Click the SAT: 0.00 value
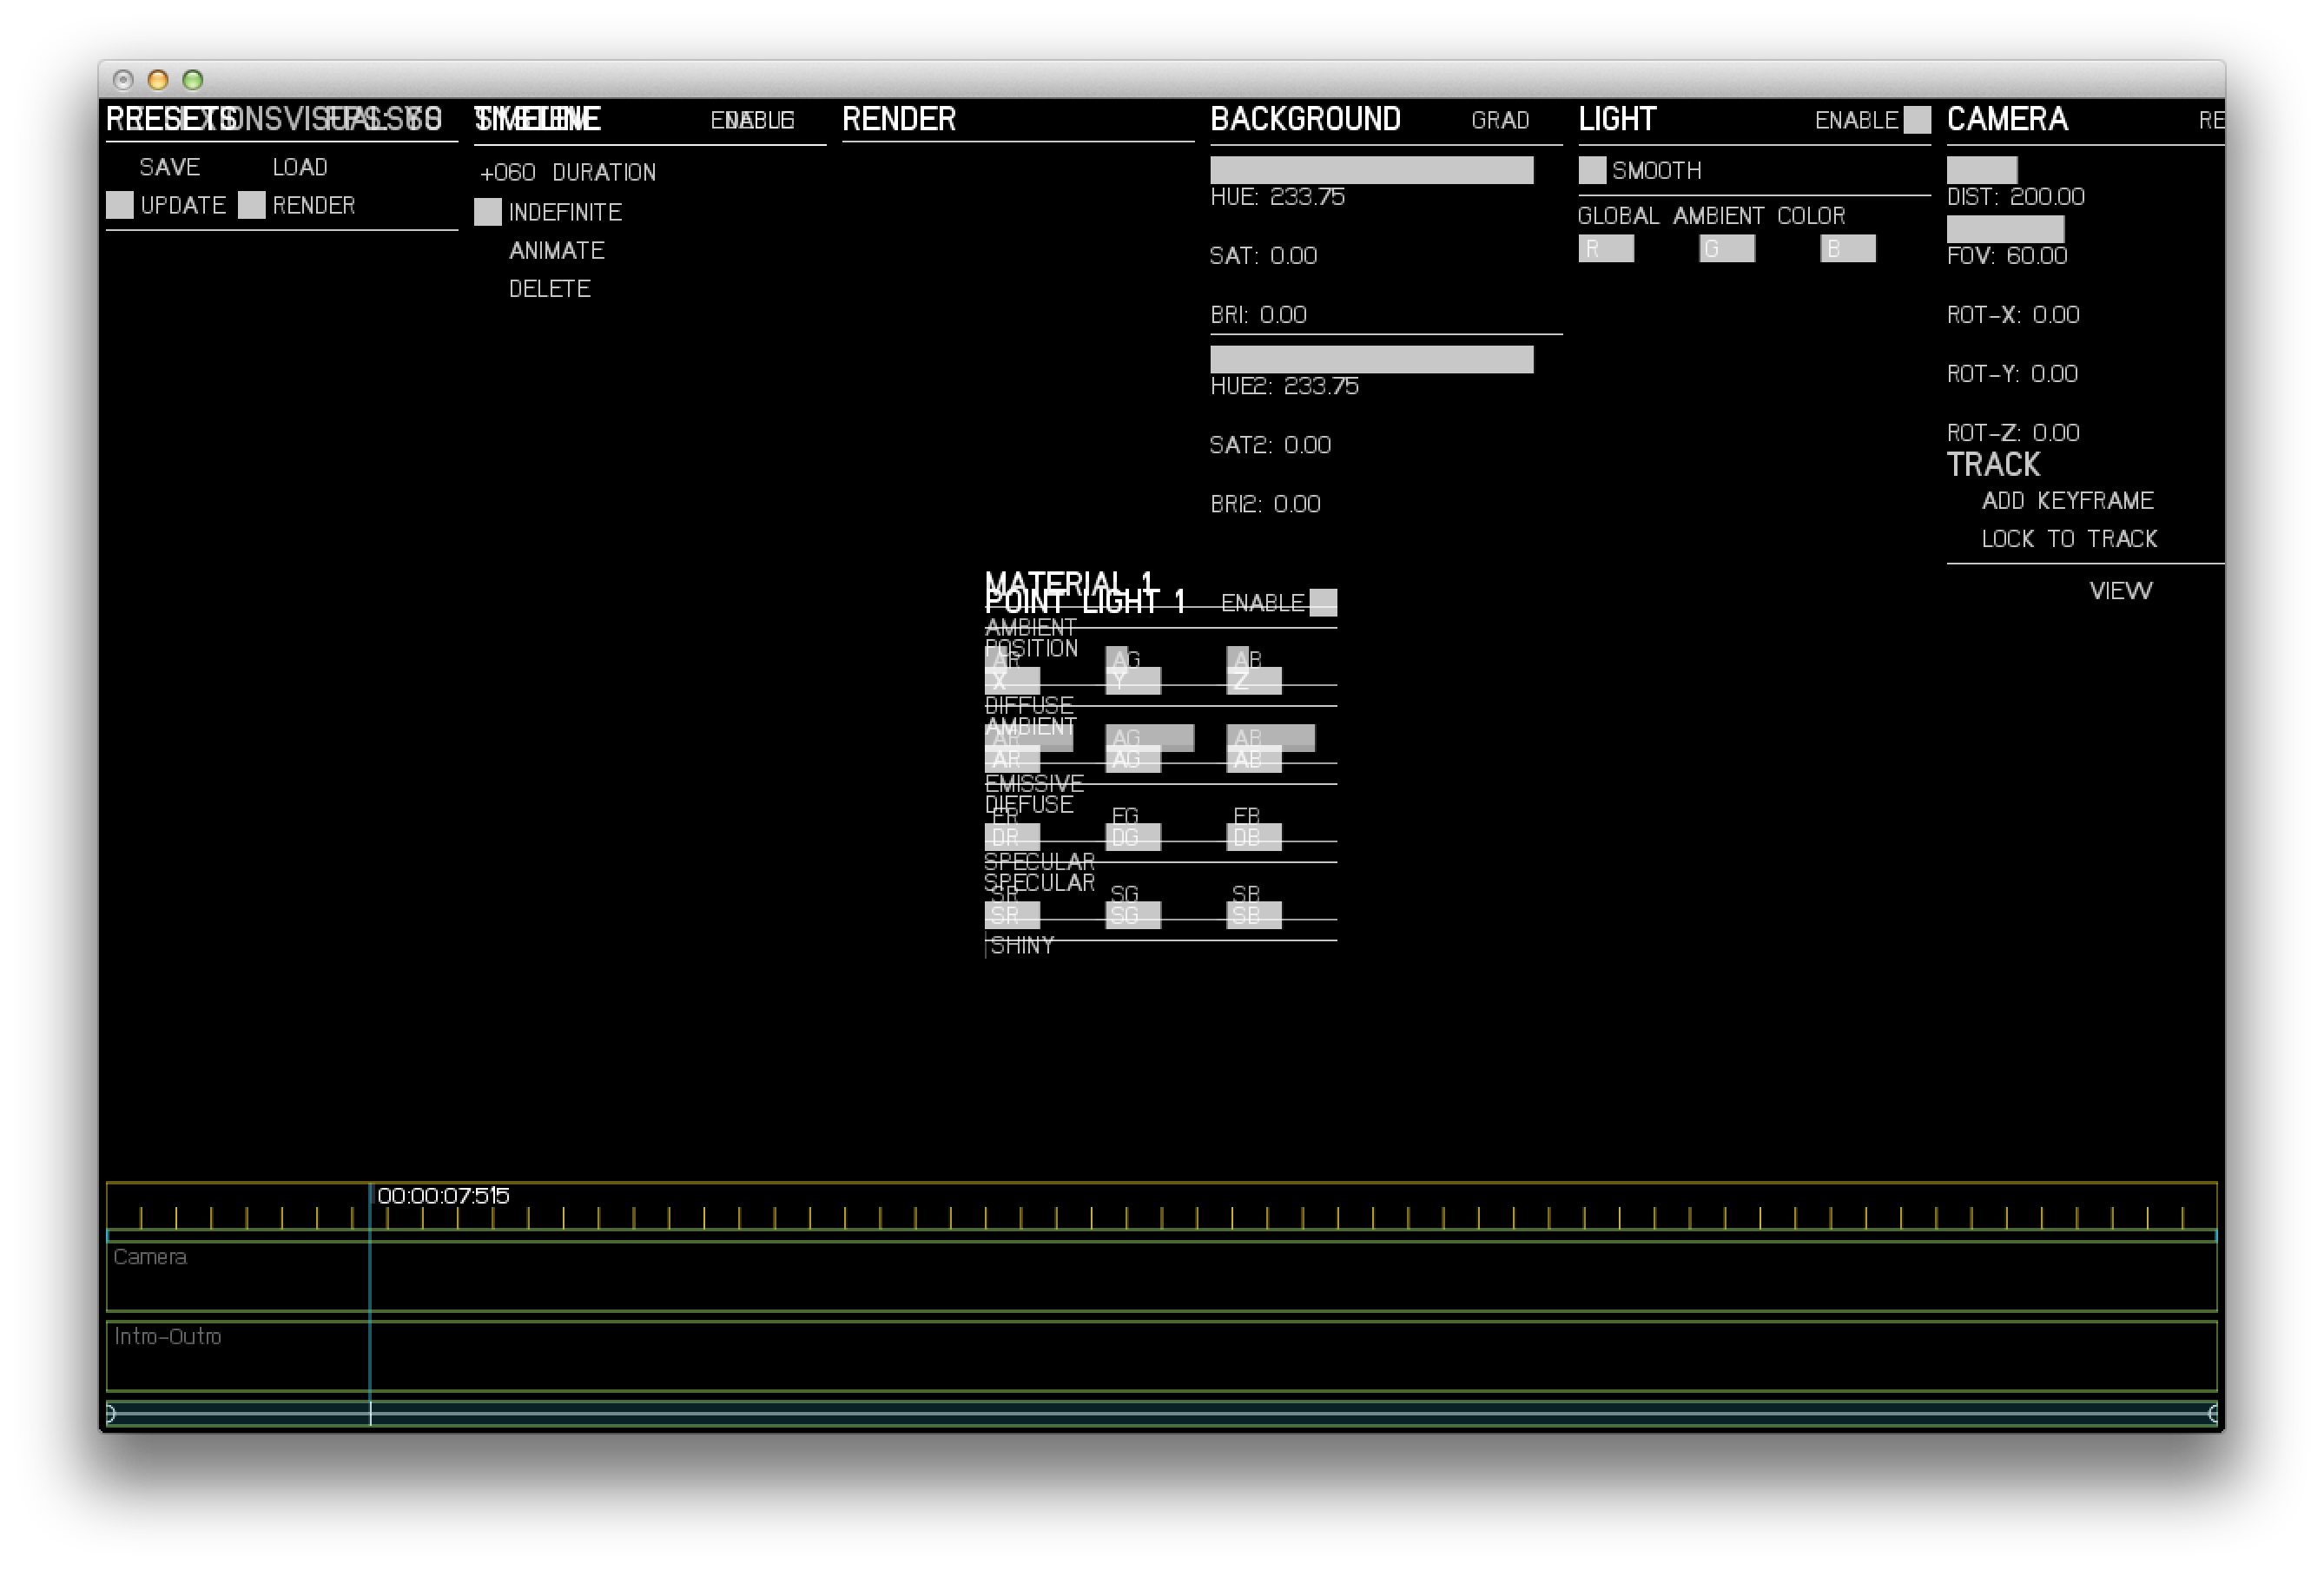 [1263, 255]
